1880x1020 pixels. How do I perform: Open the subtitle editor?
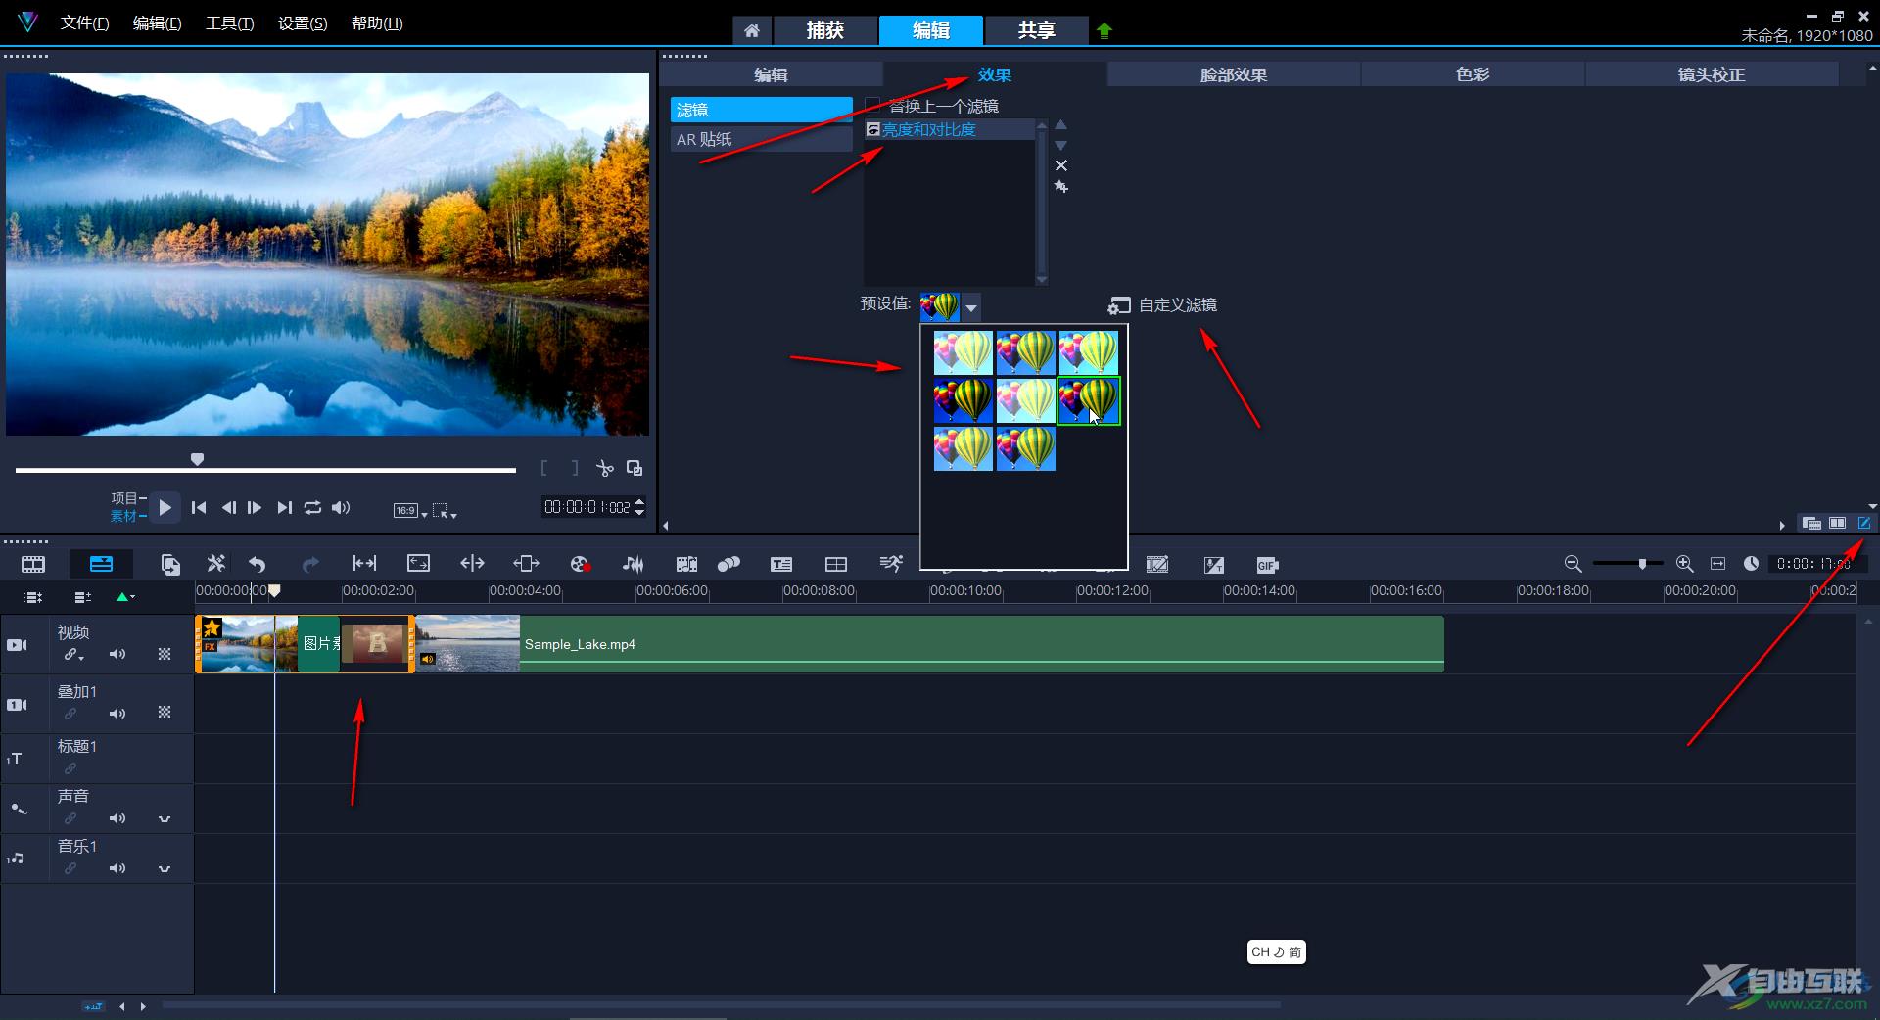[x=781, y=564]
